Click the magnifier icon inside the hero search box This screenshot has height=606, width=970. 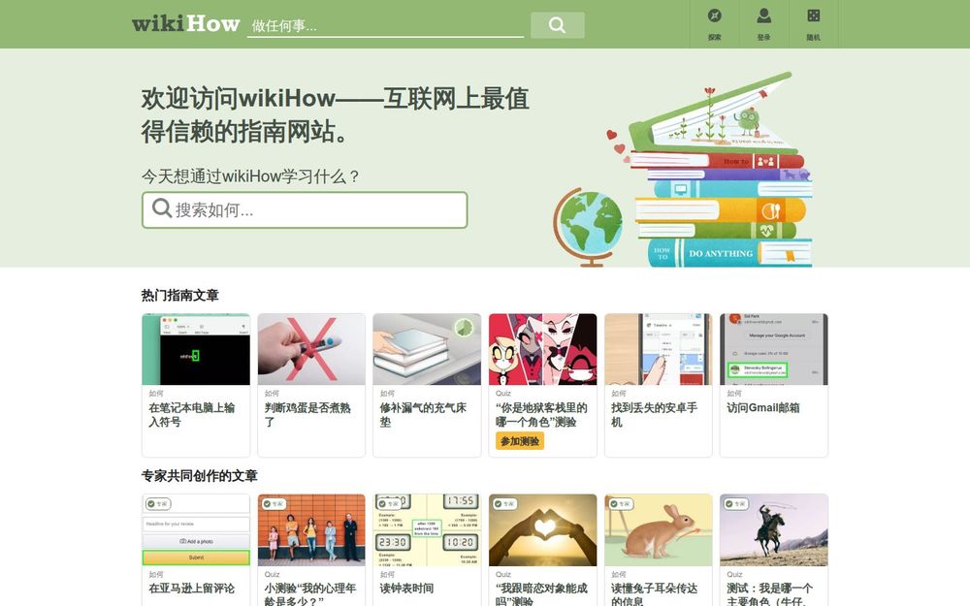coord(161,208)
